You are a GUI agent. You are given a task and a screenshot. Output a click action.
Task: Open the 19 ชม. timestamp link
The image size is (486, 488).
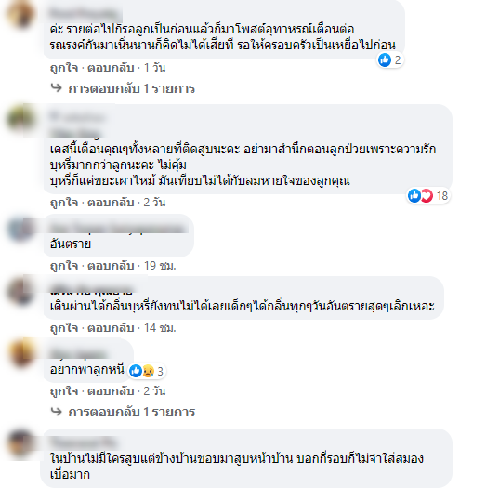coord(160,266)
